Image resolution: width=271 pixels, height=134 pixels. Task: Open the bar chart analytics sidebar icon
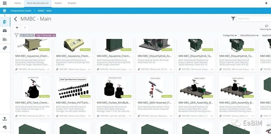[5, 39]
